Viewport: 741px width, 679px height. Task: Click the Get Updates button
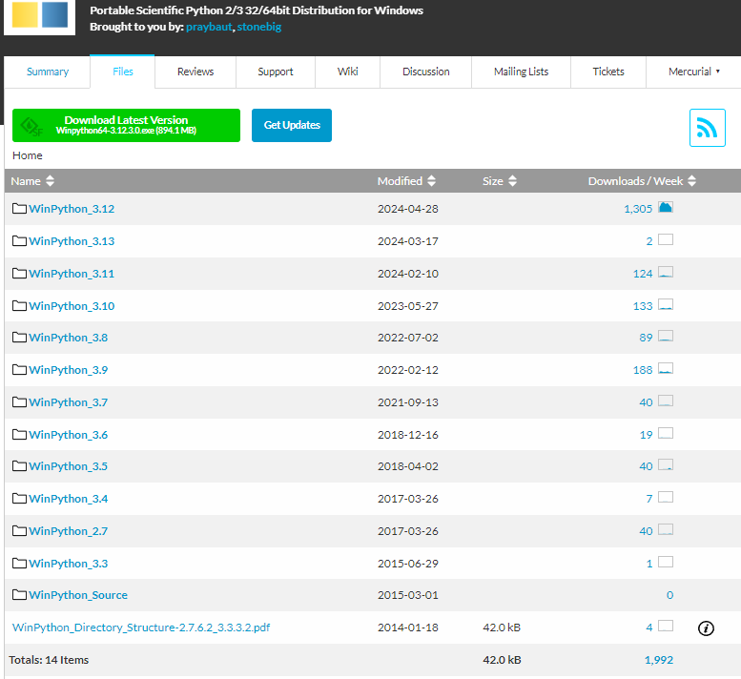292,125
